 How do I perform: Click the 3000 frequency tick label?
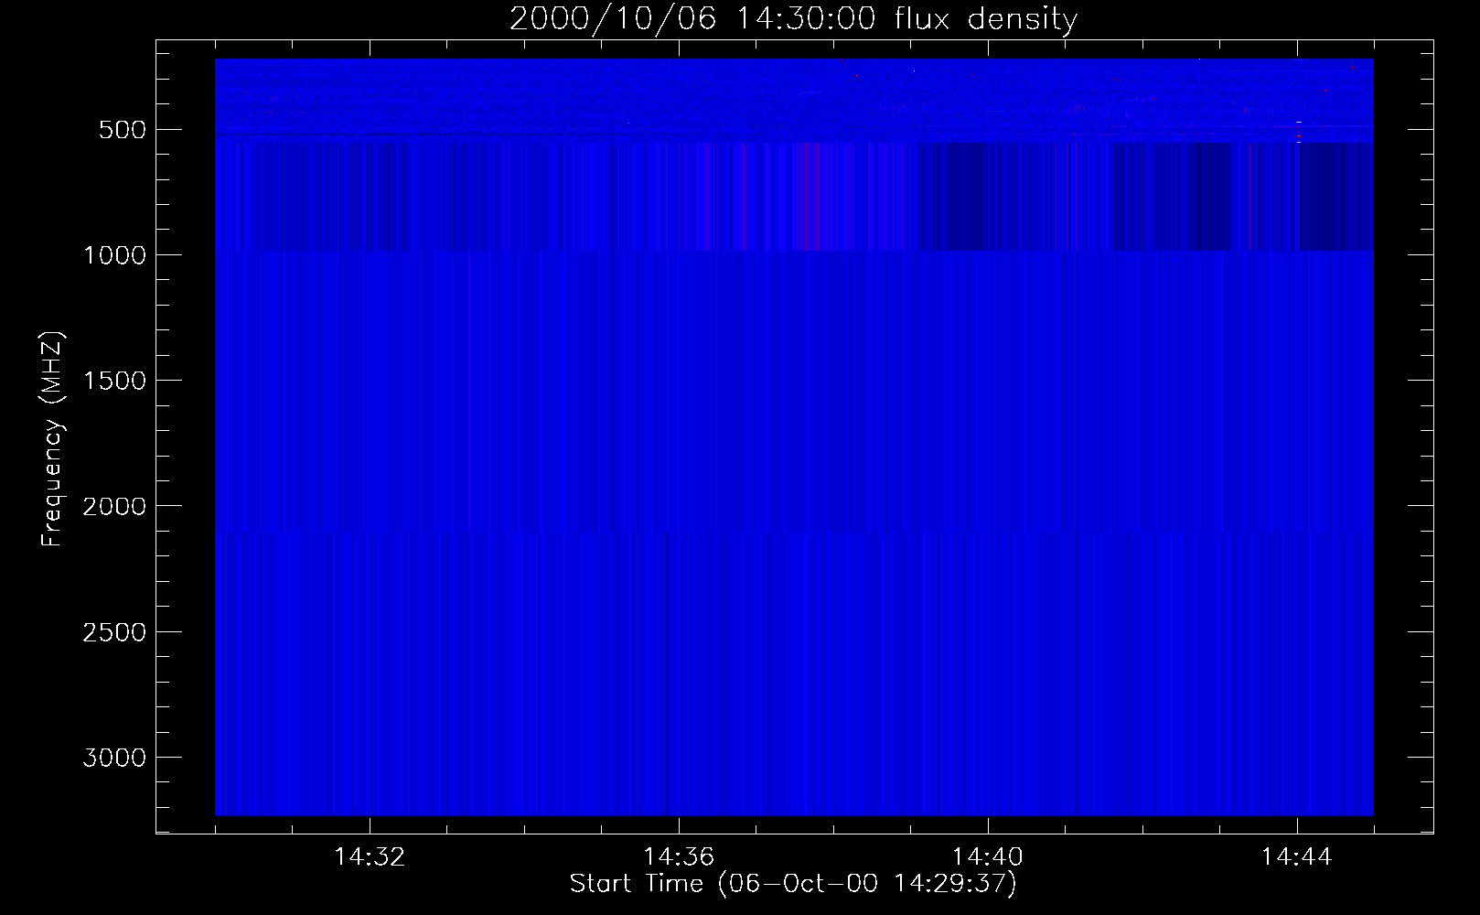click(114, 758)
